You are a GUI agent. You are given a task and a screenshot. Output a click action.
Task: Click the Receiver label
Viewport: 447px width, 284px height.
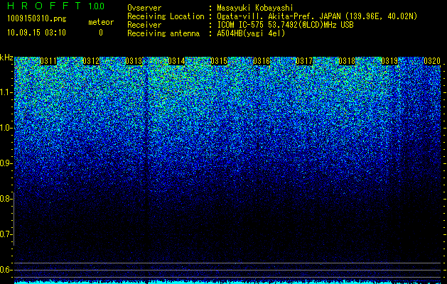coord(144,25)
